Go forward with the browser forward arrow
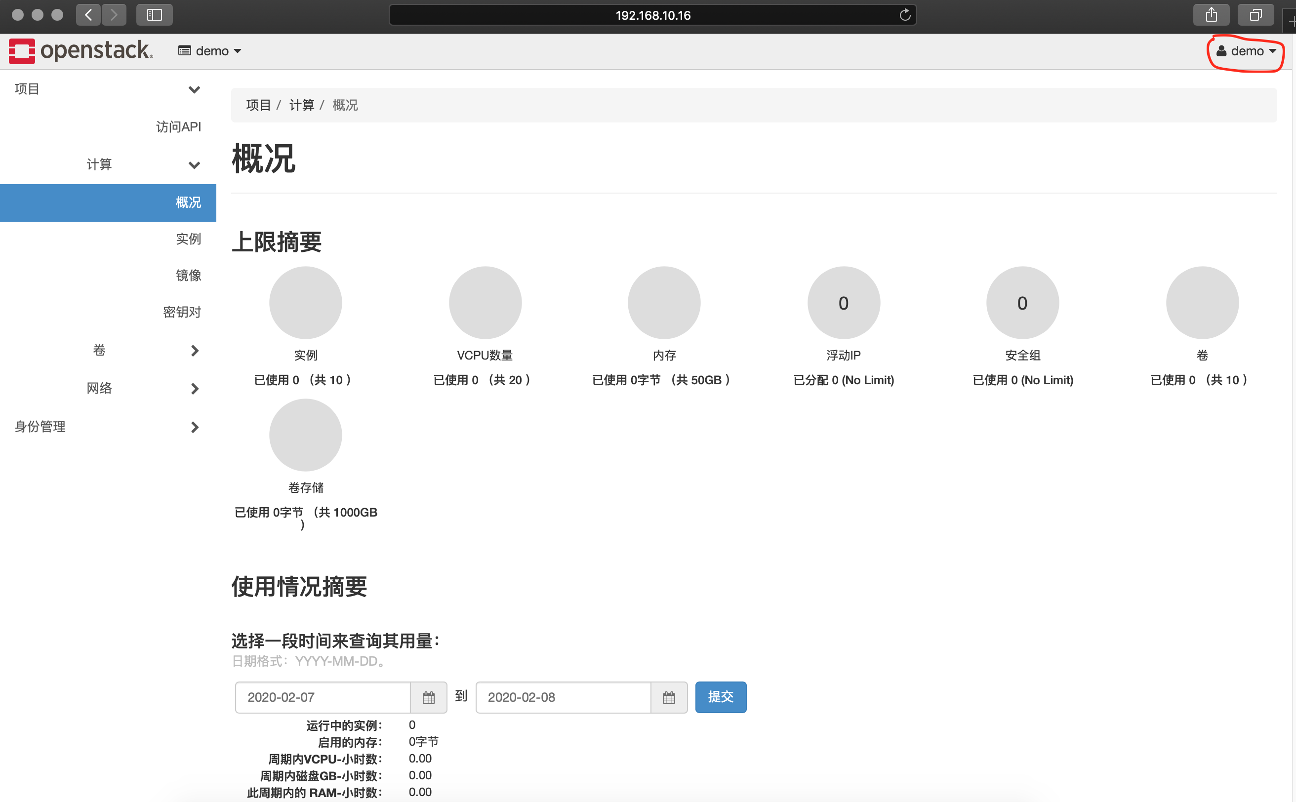1296x802 pixels. click(114, 15)
